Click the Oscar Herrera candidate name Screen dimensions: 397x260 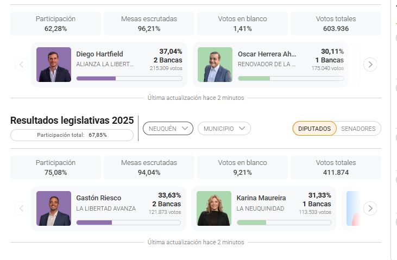pyautogui.click(x=267, y=54)
